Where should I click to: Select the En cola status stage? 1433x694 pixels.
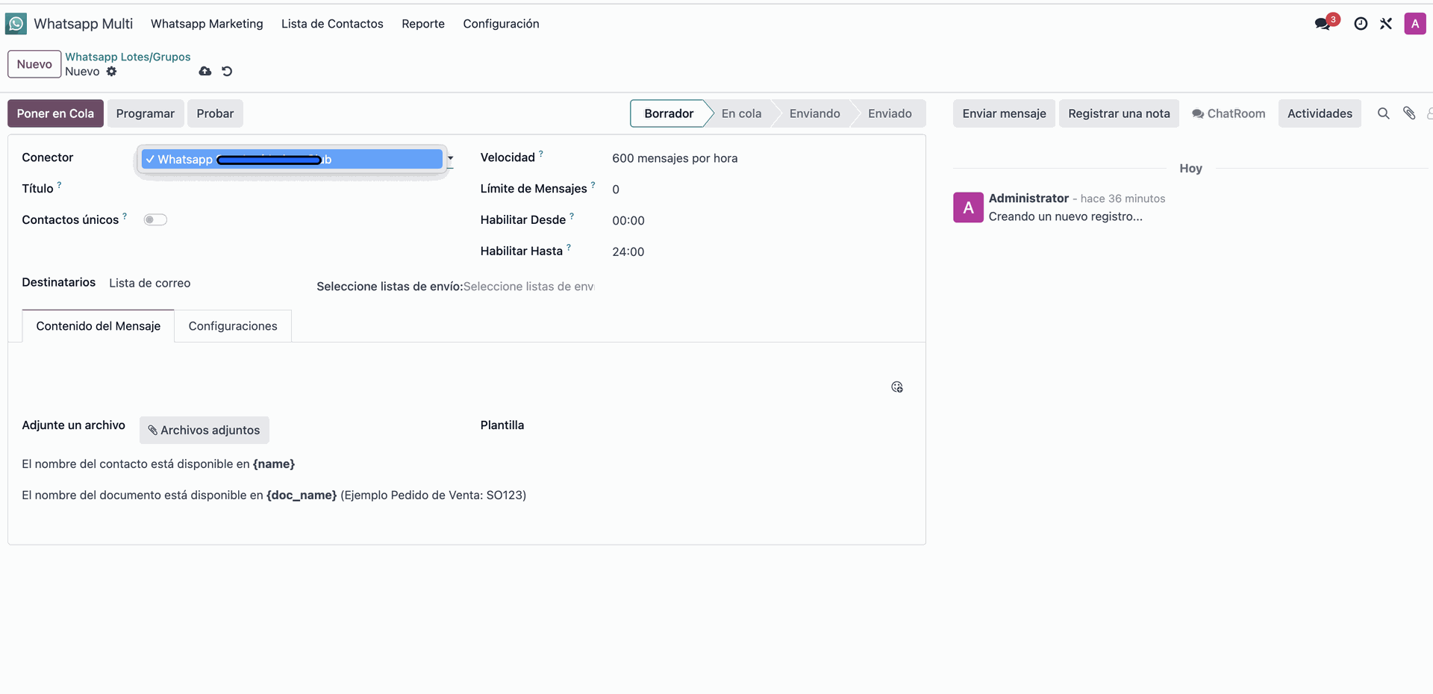(741, 113)
